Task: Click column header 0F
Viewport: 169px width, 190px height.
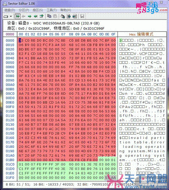Action: (113, 34)
